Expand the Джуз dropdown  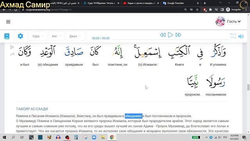(75, 36)
